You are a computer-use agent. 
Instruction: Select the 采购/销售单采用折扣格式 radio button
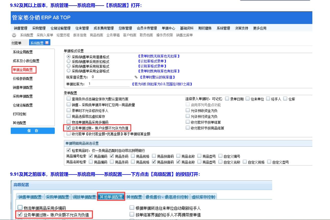[x=68, y=61]
